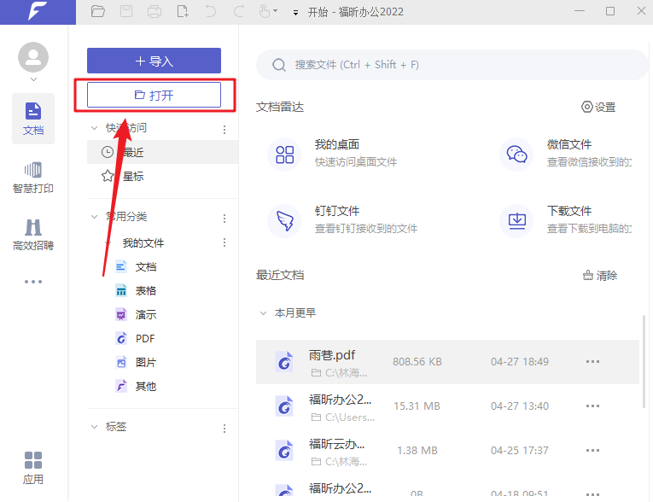
Task: Open the 智慧打印 sidebar panel
Action: tap(33, 178)
